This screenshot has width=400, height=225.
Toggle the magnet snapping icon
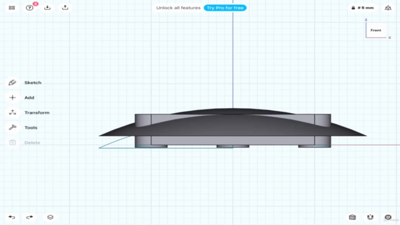370,217
